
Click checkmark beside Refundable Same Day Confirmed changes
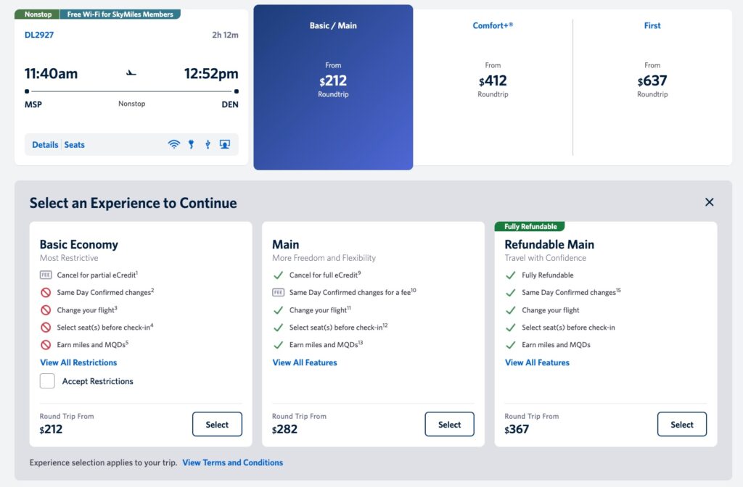510,293
